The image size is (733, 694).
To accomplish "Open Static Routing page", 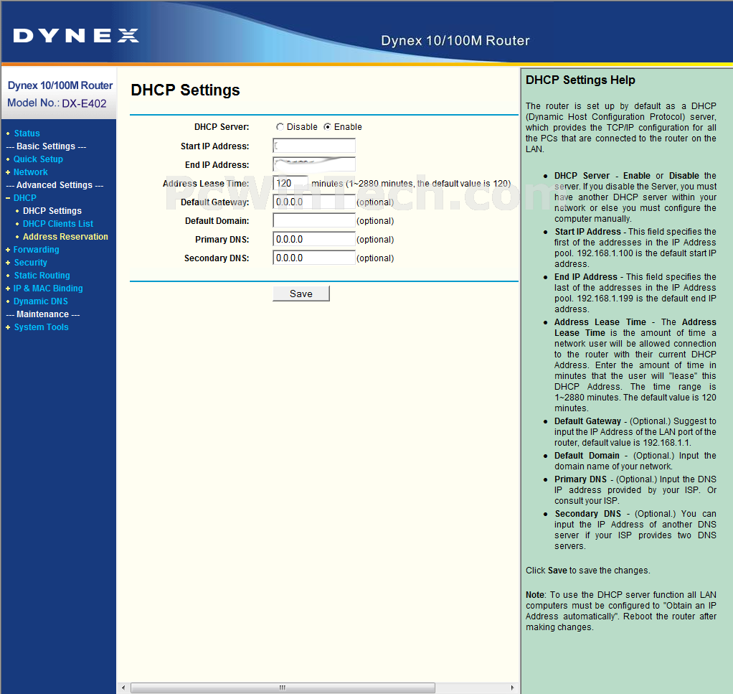I will pyautogui.click(x=42, y=276).
